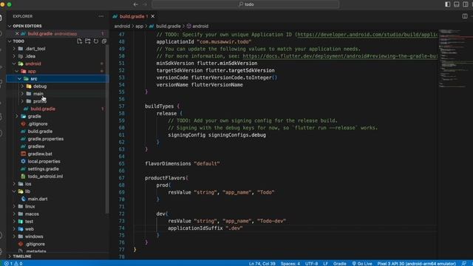Change language mode Gradle
The height and width of the screenshot is (266, 473).
tap(340, 263)
